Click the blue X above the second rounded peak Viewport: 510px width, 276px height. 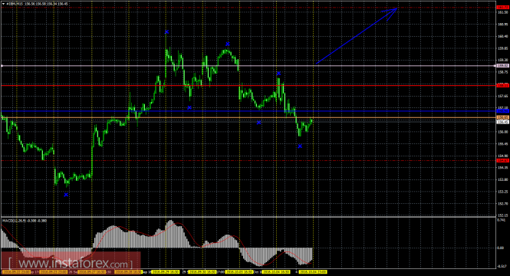[x=228, y=44]
